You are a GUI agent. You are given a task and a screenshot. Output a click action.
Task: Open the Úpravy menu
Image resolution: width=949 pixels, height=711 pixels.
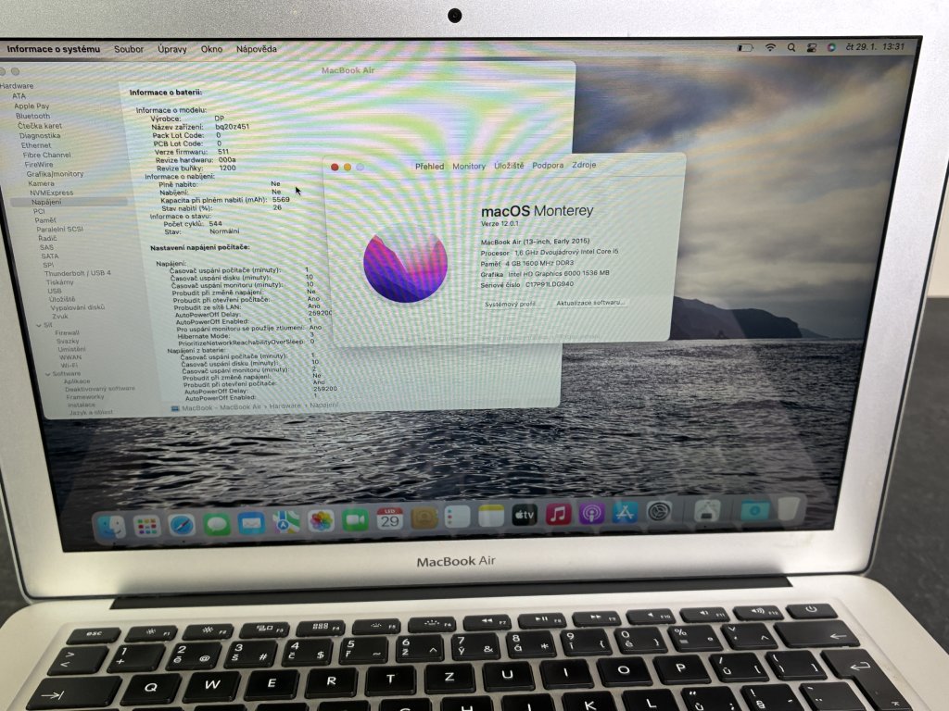[x=171, y=49]
